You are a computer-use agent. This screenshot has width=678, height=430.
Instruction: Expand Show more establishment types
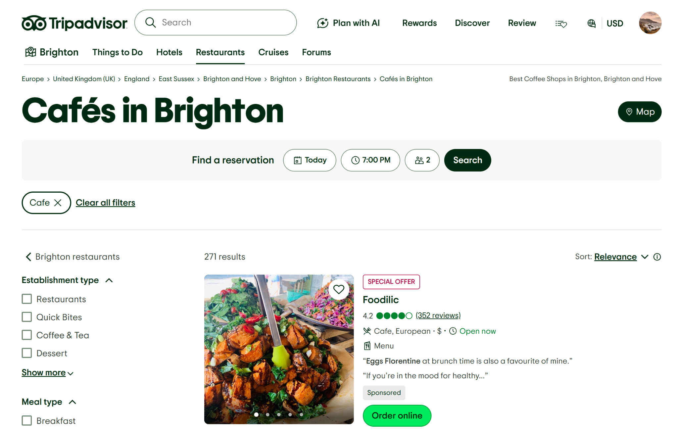47,373
